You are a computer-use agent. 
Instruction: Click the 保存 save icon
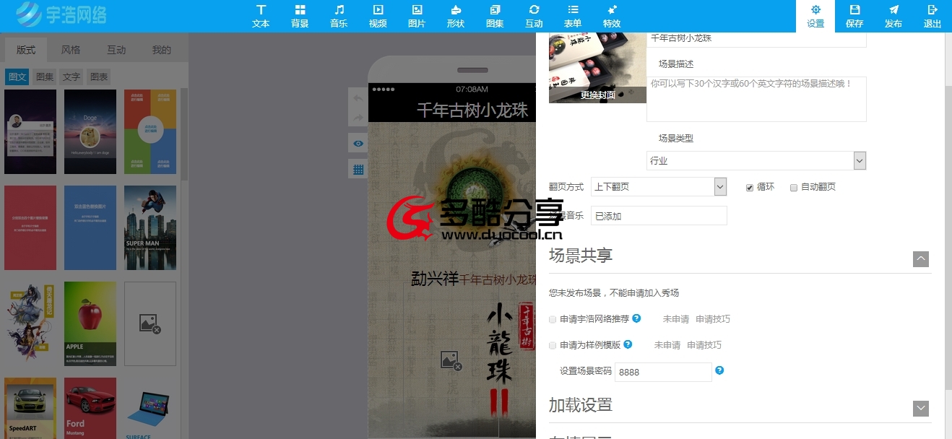click(x=854, y=16)
